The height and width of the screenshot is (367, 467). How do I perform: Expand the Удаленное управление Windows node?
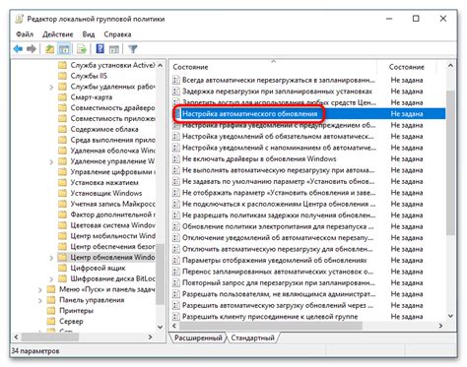tap(51, 161)
